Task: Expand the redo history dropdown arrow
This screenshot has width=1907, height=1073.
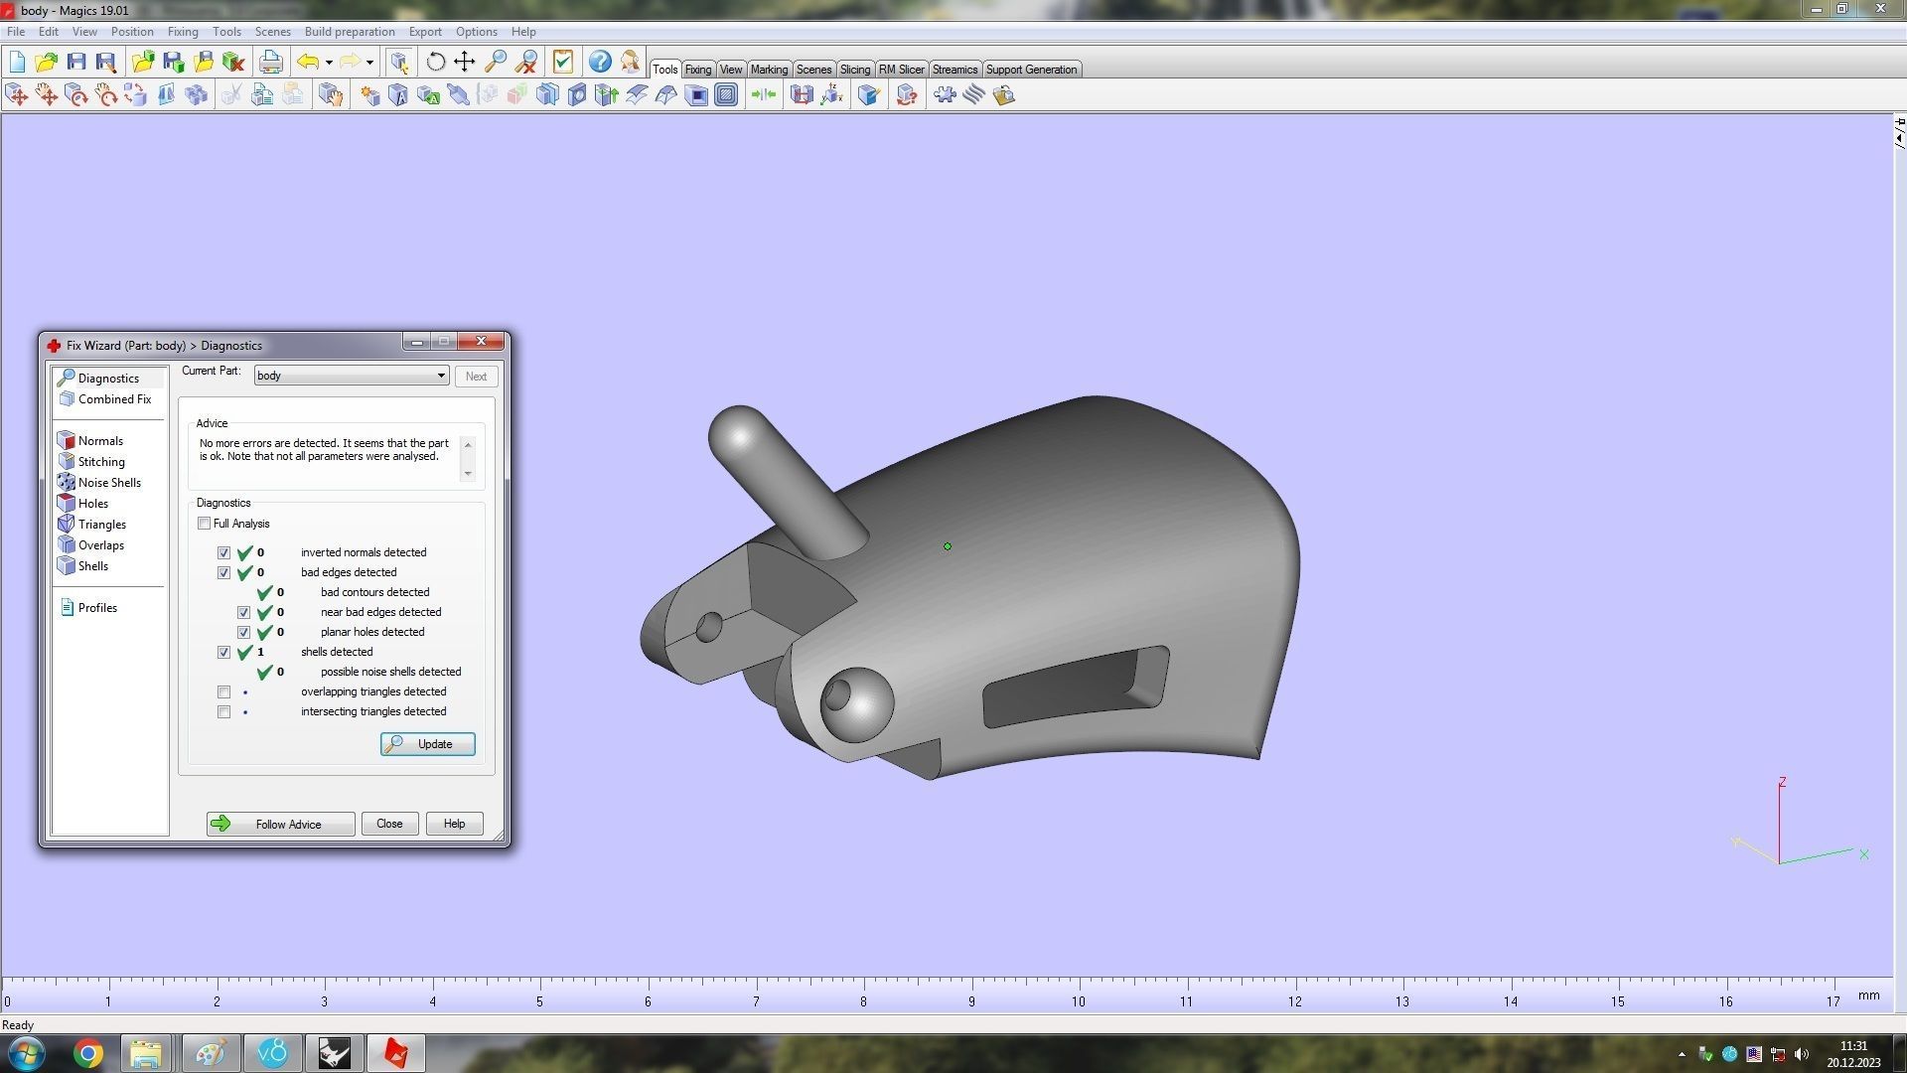Action: (x=369, y=63)
